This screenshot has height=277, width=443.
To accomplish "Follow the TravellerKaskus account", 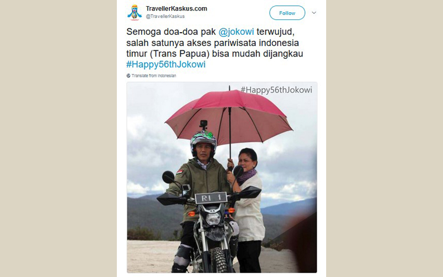I will (287, 13).
